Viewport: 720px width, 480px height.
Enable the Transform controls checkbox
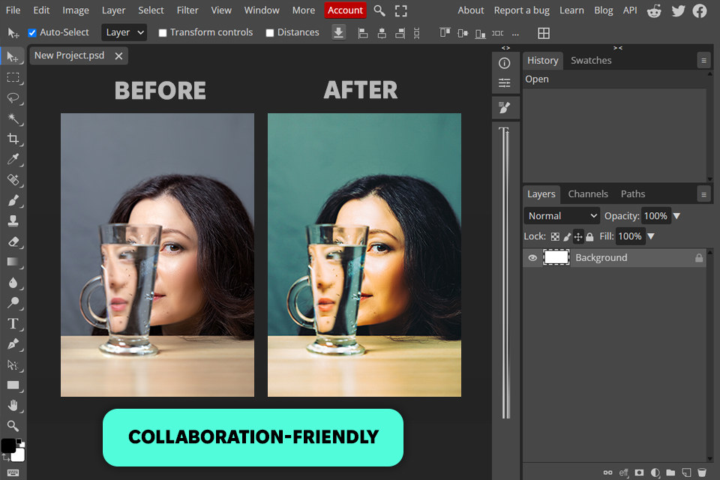pyautogui.click(x=163, y=33)
